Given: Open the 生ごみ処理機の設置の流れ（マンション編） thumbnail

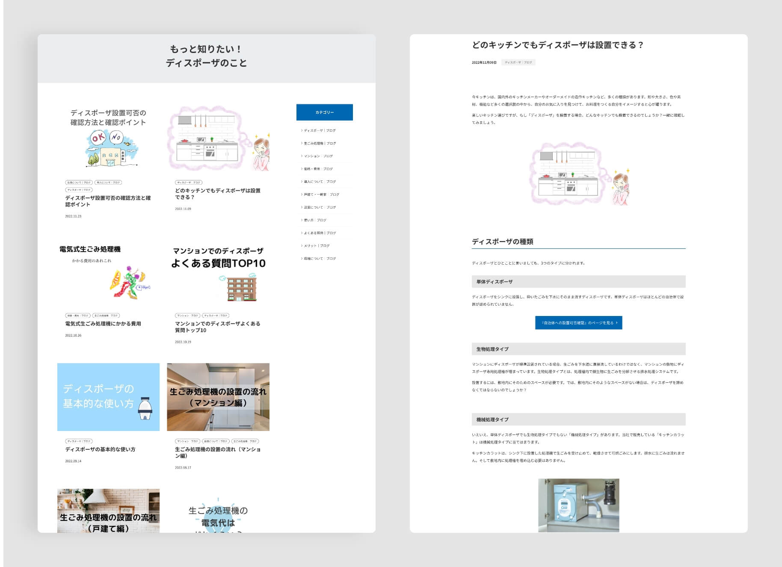Looking at the screenshot, I should (x=218, y=397).
